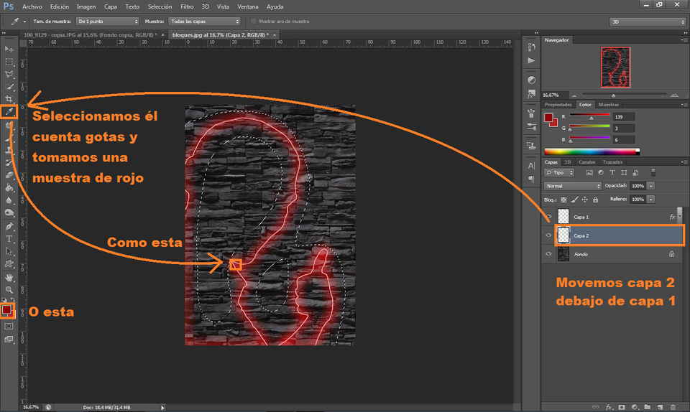
Task: Open the Filtro menu
Action: [x=187, y=6]
